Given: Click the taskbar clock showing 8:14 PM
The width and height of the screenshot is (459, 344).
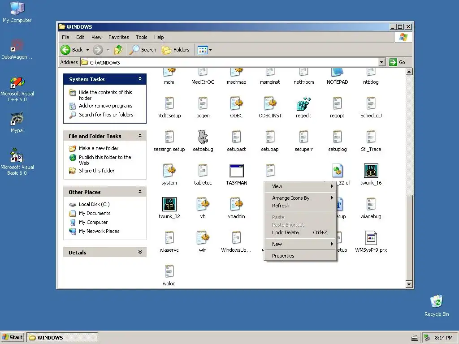Looking at the screenshot, I should tap(443, 338).
